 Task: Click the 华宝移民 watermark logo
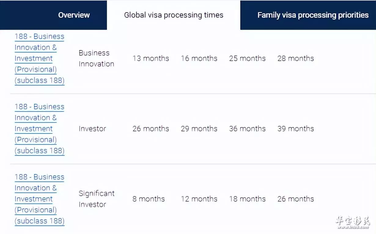[x=352, y=222]
